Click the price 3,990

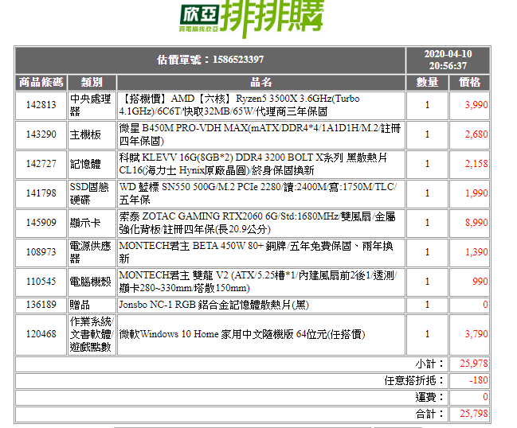[x=476, y=105]
